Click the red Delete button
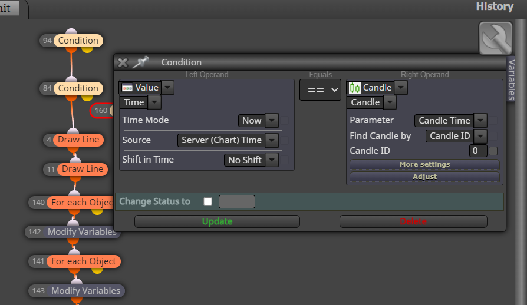 pos(413,221)
